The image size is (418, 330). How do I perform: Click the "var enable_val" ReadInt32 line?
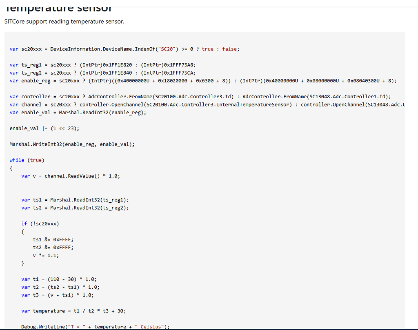point(78,113)
